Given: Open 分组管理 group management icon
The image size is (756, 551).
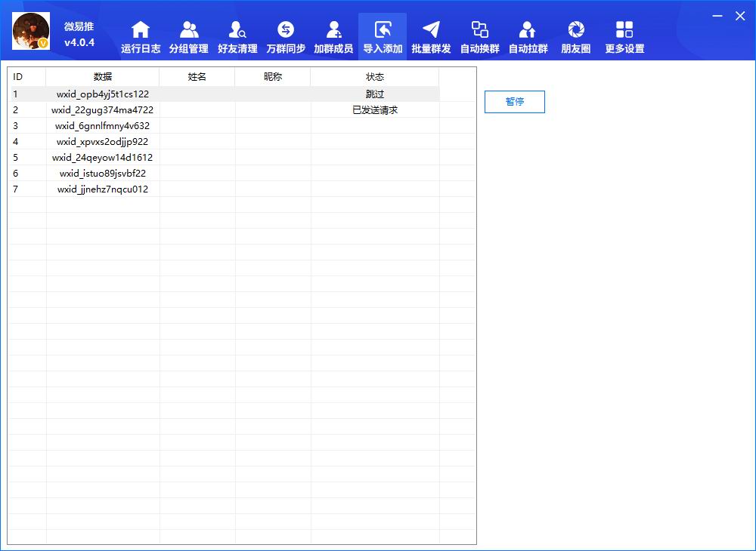Looking at the screenshot, I should [189, 30].
